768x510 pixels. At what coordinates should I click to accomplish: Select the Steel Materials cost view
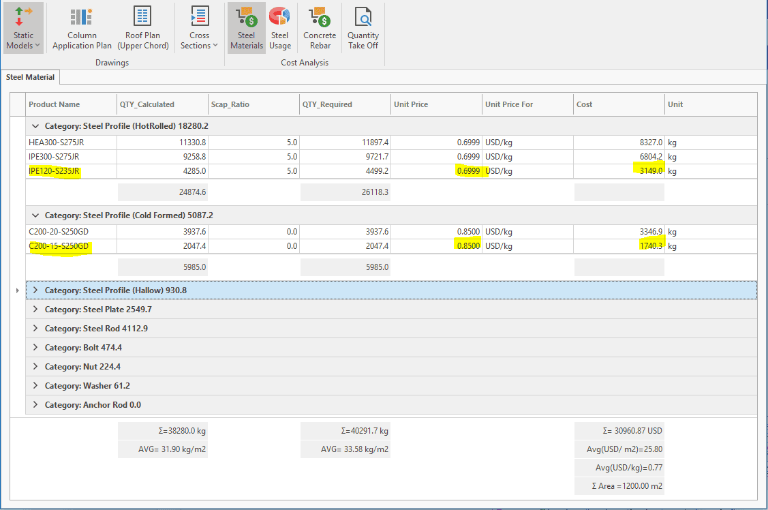pyautogui.click(x=246, y=28)
